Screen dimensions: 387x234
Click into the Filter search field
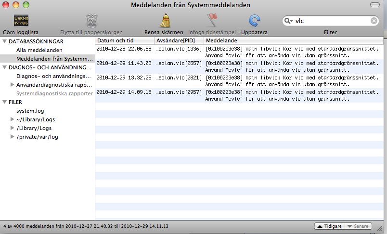point(331,21)
